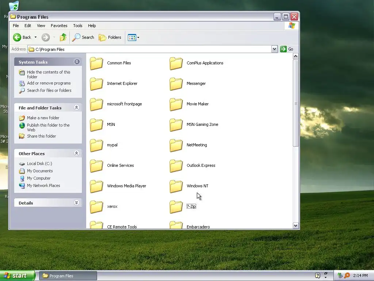Select the MSN Gaming Zone folder icon
The height and width of the screenshot is (281, 374).
click(x=176, y=125)
